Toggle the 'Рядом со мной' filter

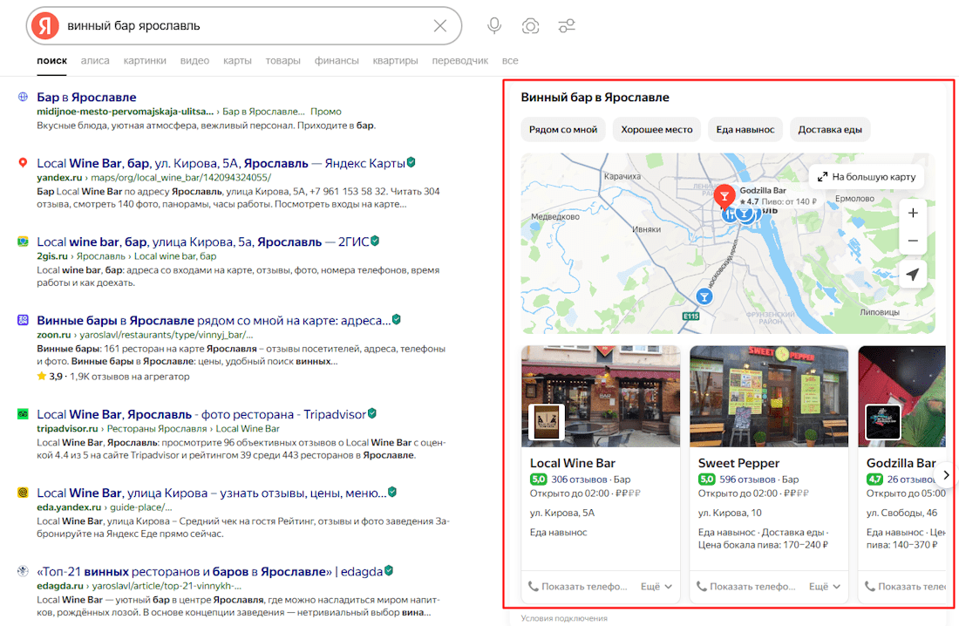pyautogui.click(x=562, y=130)
